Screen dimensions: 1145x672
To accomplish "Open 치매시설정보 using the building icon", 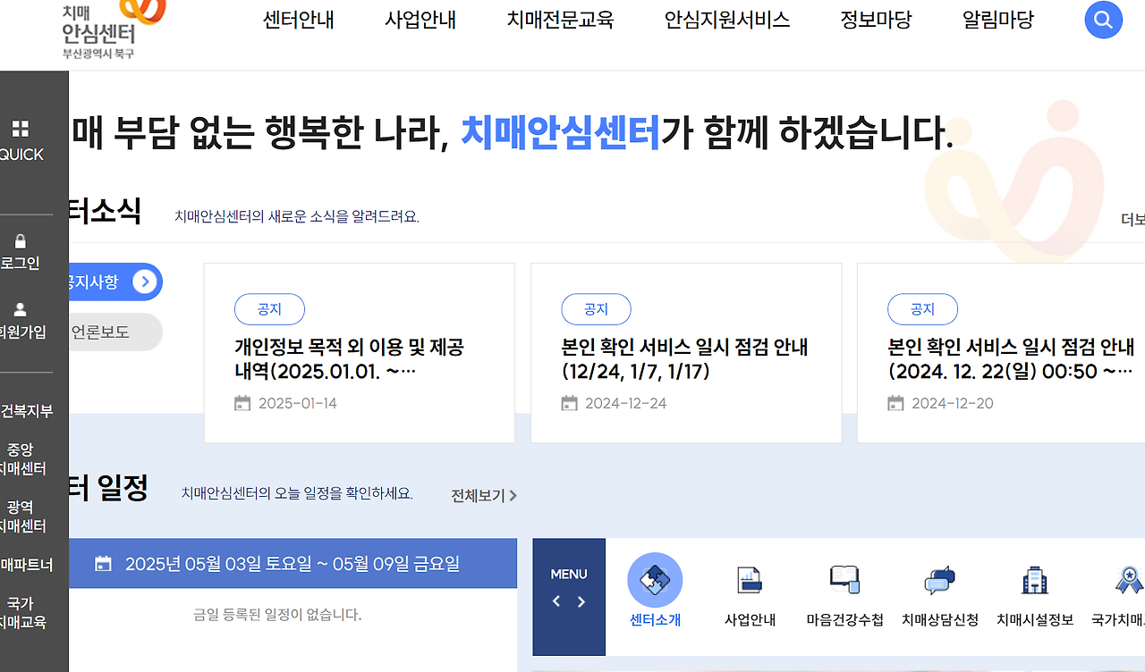I will click(x=1034, y=580).
